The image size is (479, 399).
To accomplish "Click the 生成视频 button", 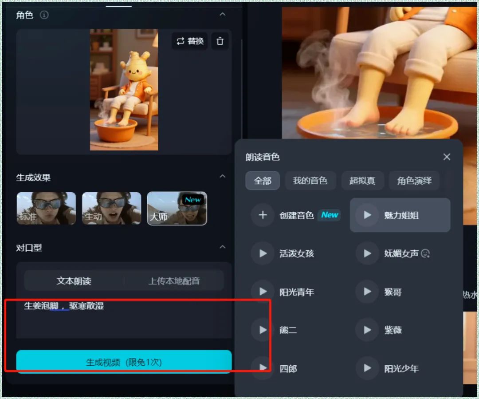I will pyautogui.click(x=124, y=361).
